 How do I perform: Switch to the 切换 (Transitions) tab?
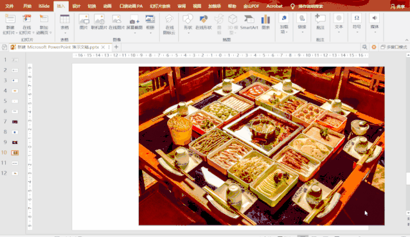click(x=92, y=6)
